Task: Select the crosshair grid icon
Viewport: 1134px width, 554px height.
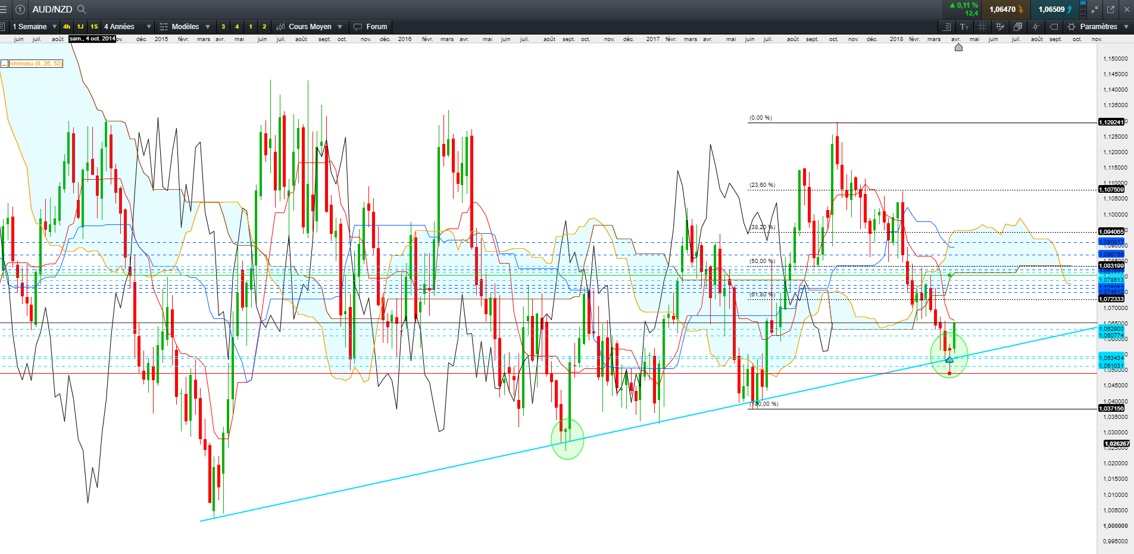Action: [982, 27]
